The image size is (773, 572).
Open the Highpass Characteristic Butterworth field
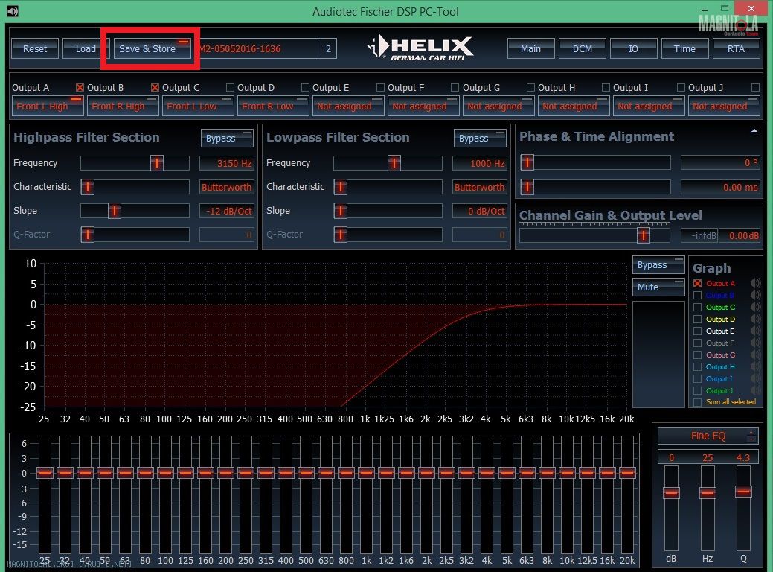[227, 187]
